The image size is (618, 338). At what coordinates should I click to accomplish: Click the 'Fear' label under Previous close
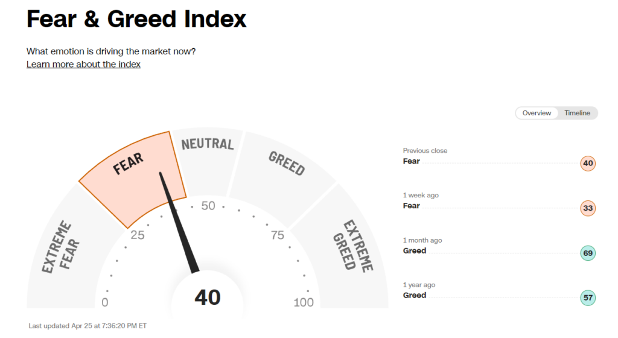click(x=412, y=161)
